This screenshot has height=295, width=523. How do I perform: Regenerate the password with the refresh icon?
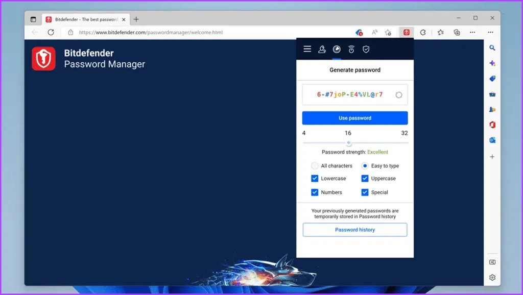(x=399, y=95)
